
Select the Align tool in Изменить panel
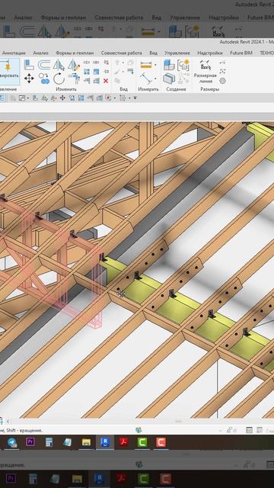pyautogui.click(x=29, y=65)
